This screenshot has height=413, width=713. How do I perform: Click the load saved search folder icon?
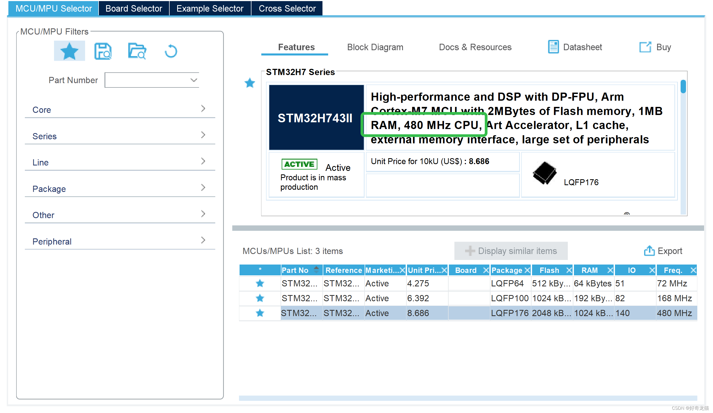pyautogui.click(x=137, y=51)
